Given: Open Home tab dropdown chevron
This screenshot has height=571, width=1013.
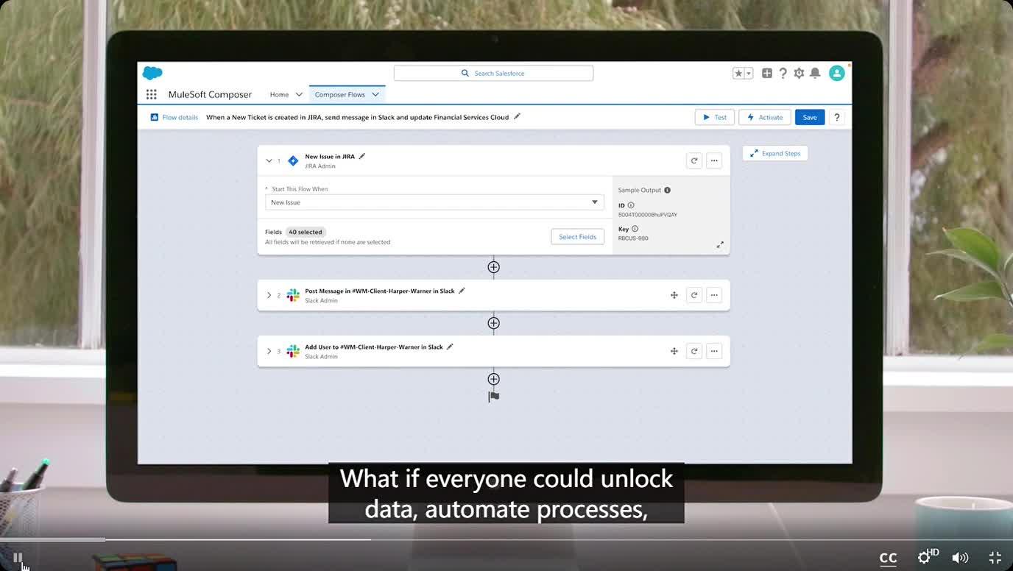Looking at the screenshot, I should [x=299, y=94].
